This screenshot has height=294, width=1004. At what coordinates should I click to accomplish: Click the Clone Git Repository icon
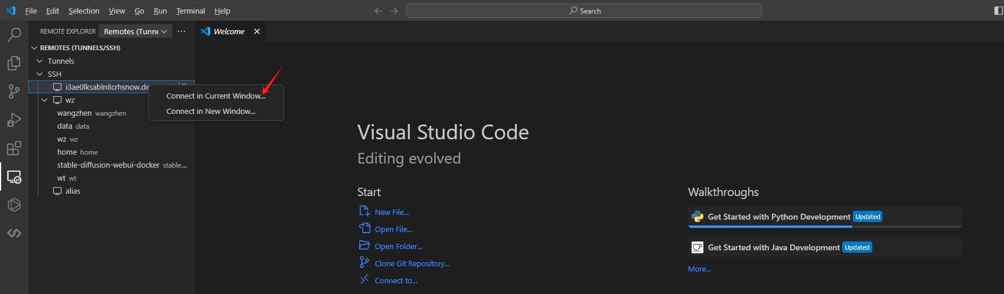tap(364, 263)
